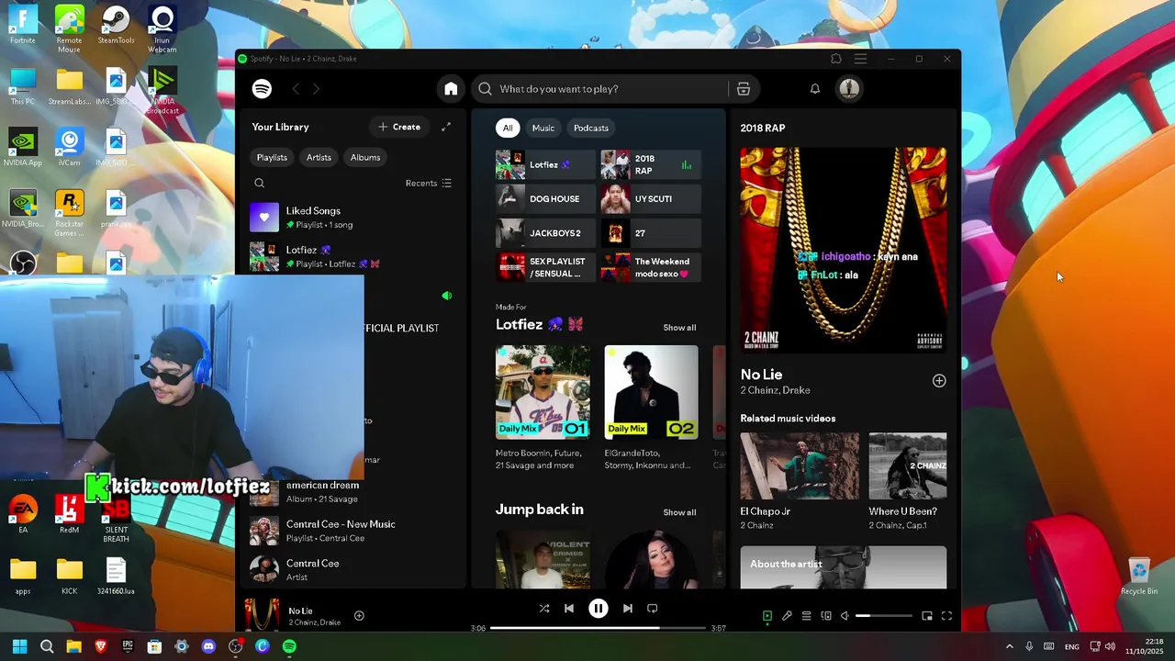Open Steam Tools desktop shortcut

[116, 26]
